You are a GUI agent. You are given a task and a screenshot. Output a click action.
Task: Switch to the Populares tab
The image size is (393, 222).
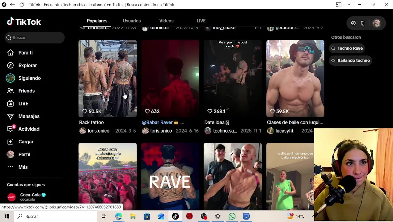(97, 21)
